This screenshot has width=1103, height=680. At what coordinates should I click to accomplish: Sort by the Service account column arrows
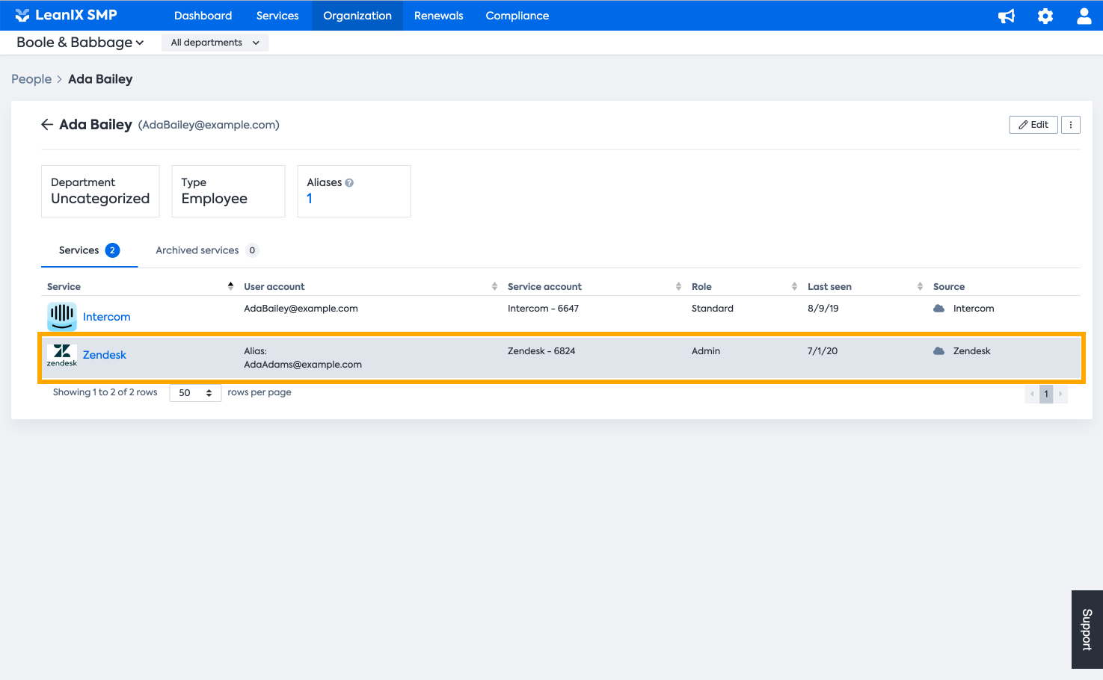678,286
